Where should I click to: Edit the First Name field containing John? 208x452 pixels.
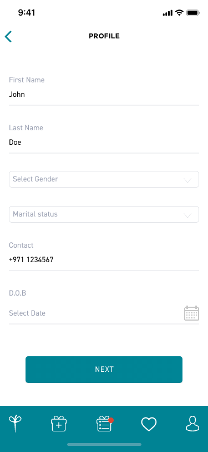point(104,95)
